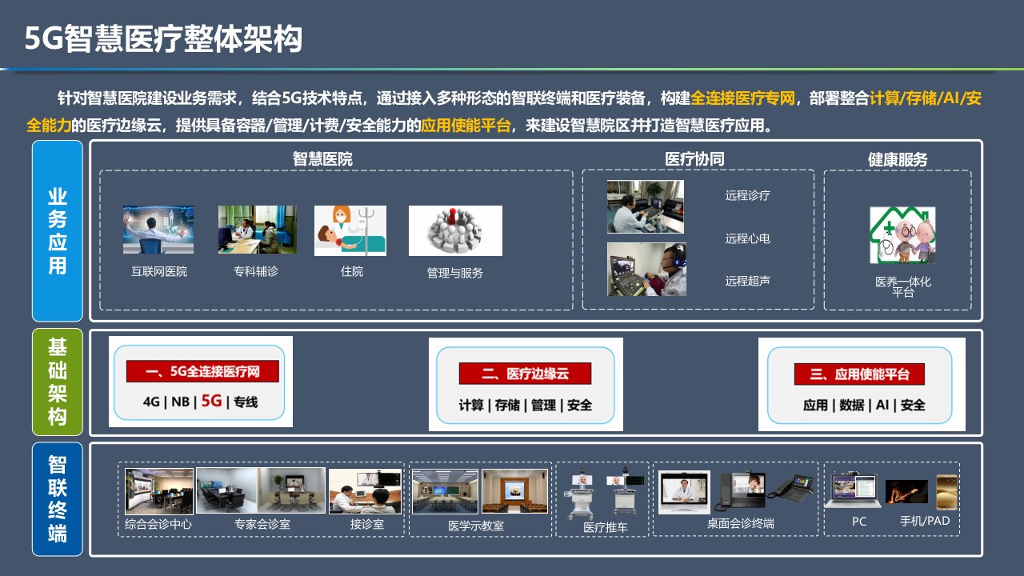Click the PC laptop icon
Viewport: 1024px width, 576px height.
[852, 491]
